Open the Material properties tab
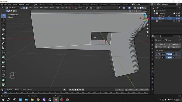 152,89
